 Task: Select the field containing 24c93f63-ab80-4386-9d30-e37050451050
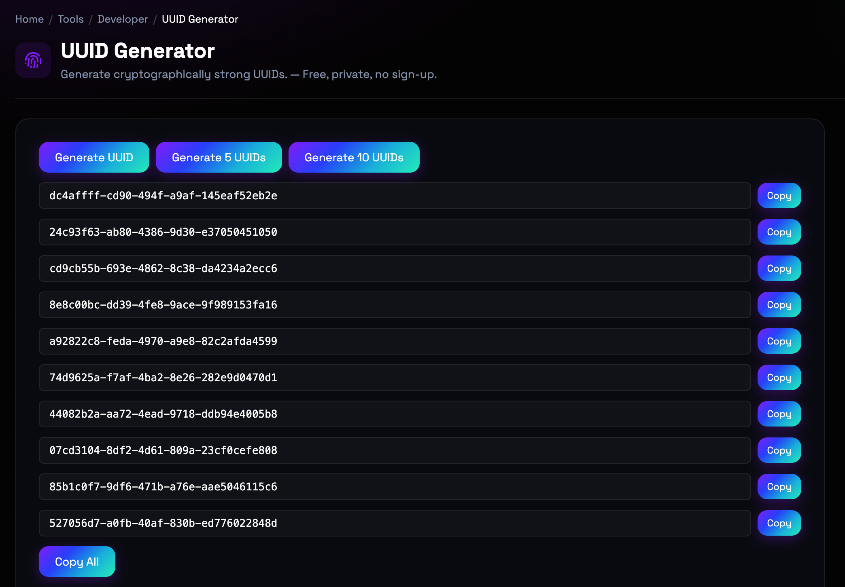(395, 232)
